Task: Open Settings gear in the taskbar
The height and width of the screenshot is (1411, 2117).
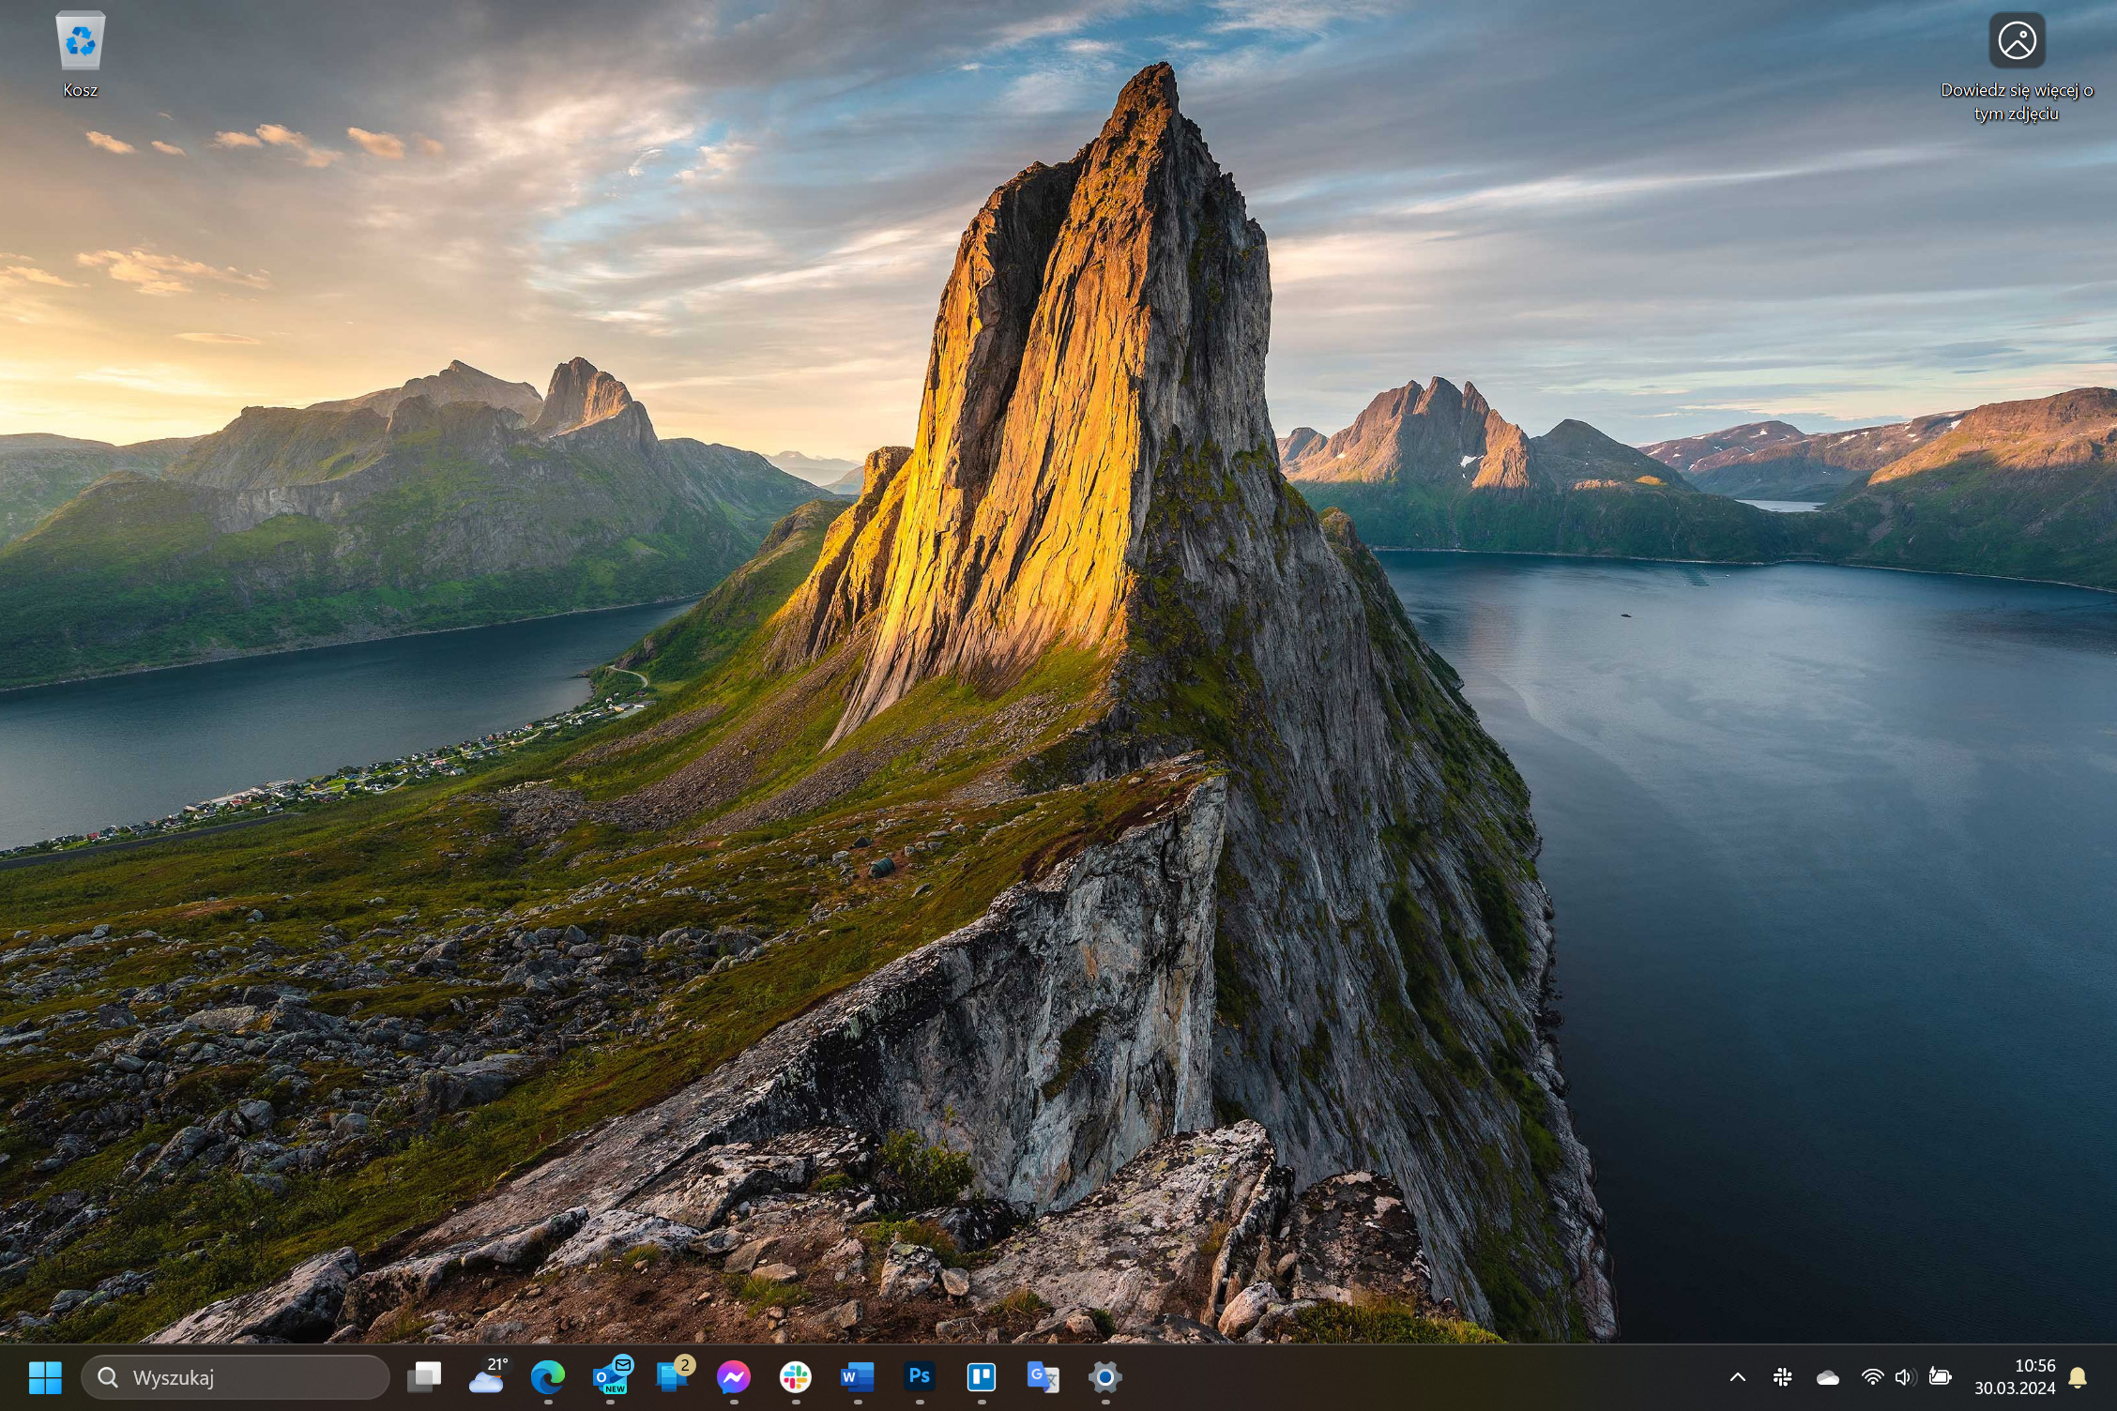Action: (1105, 1377)
